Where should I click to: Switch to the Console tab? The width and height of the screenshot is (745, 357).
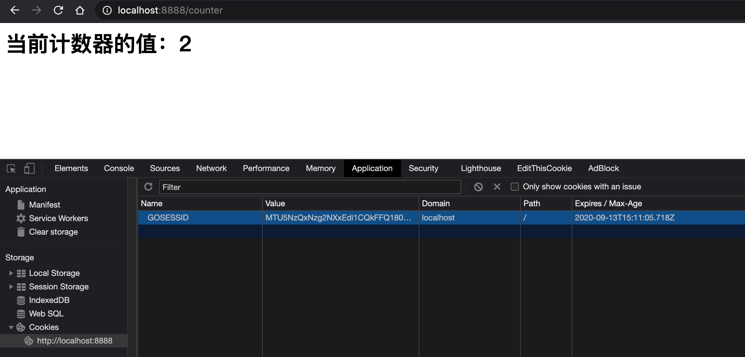(x=119, y=168)
